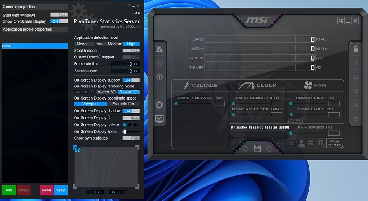The image size is (368, 201).
Task: Select profile slot 5 in Afterburner
Action: pos(356,119)
